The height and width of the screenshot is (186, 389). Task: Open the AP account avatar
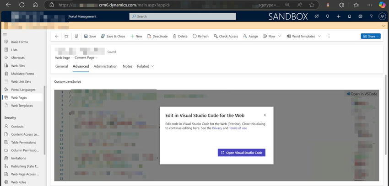tap(382, 16)
